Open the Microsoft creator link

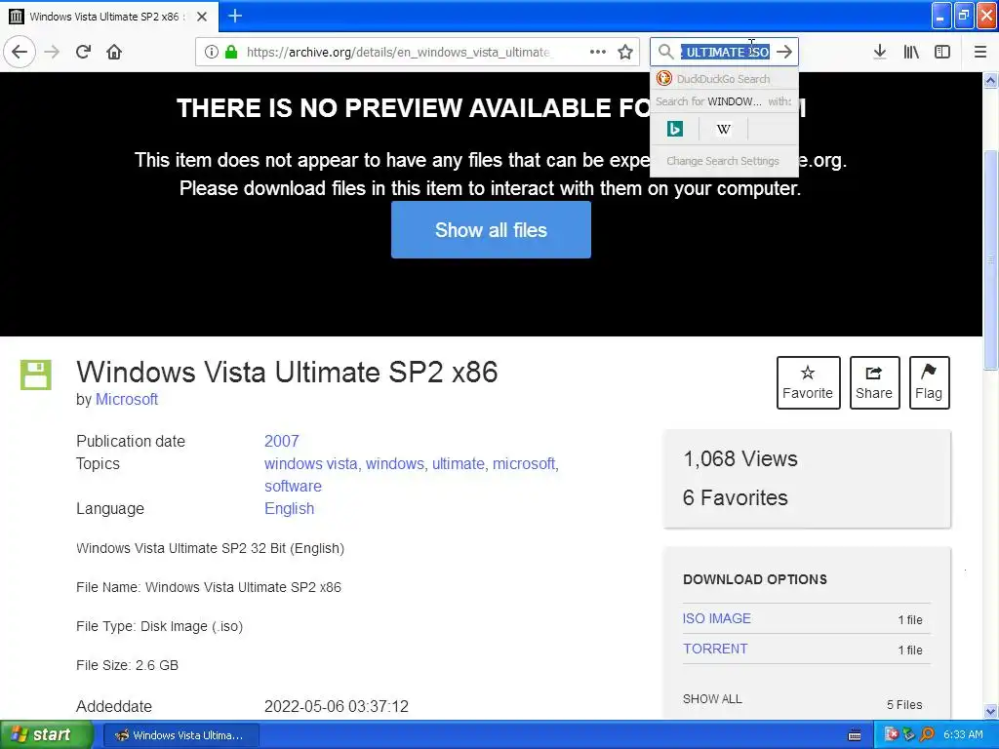tap(126, 399)
